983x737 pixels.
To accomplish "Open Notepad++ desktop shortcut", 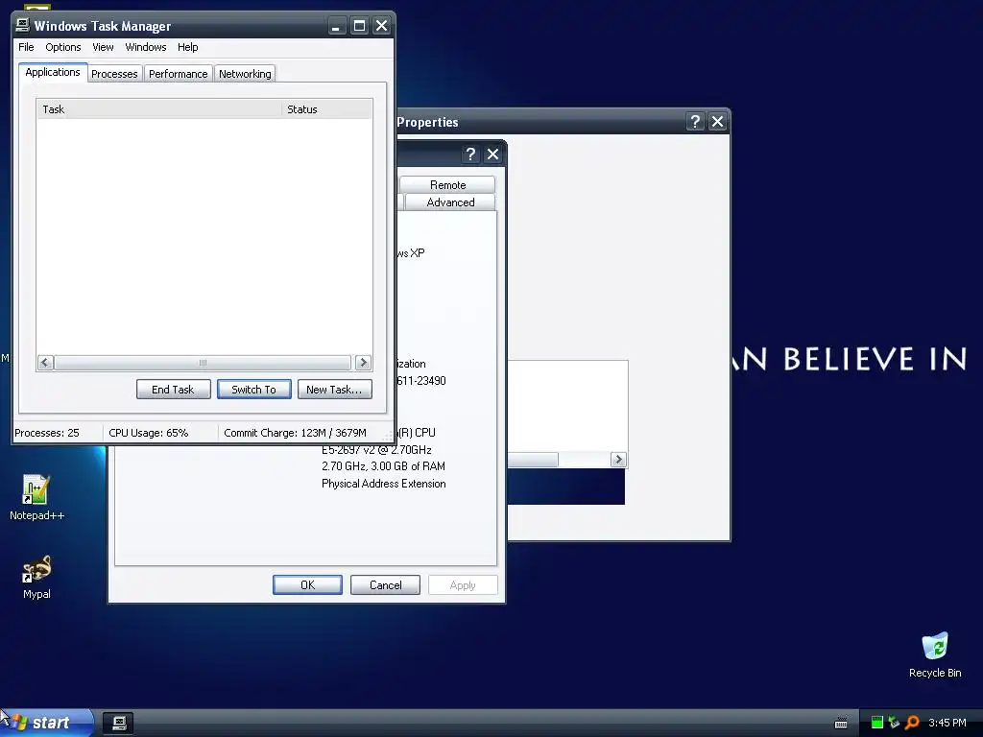I will tap(36, 498).
